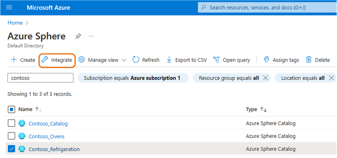Pin Azure Sphere to dashboard
The image size is (337, 158).
pos(78,36)
